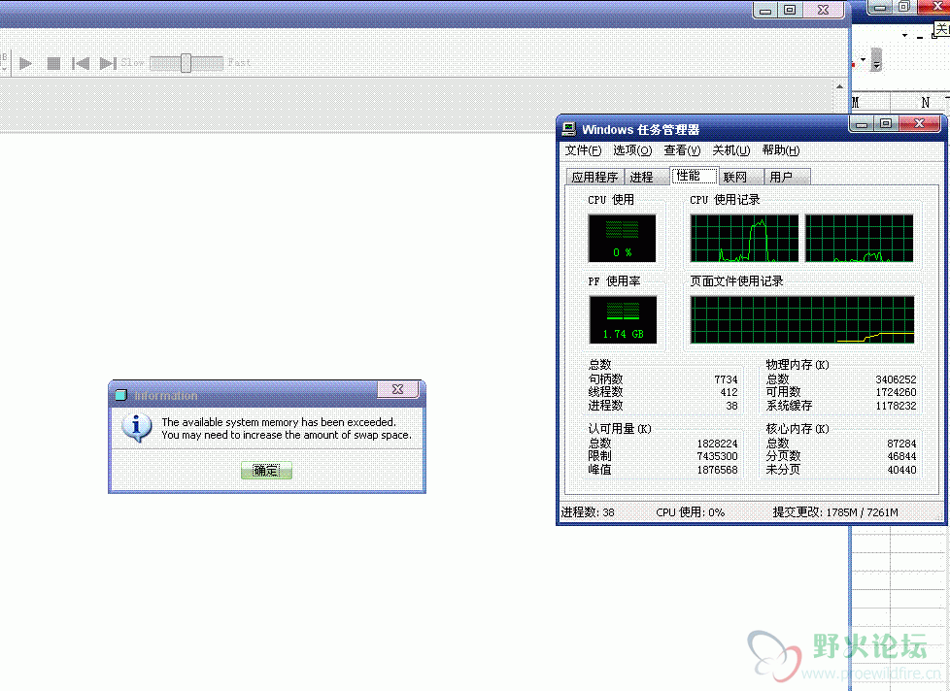Click 确定 in the Information dialog
Image resolution: width=950 pixels, height=691 pixels.
(266, 470)
